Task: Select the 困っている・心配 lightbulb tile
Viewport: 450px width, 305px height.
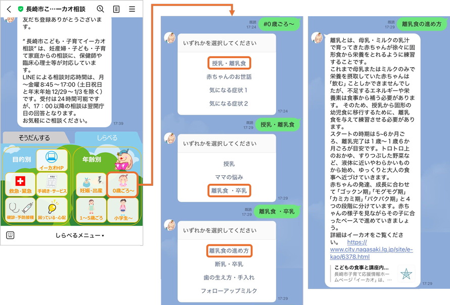Action: tap(52, 210)
